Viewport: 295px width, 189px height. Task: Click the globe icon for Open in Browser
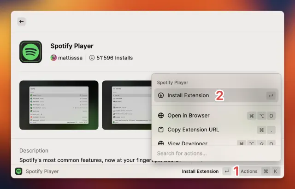coord(161,115)
